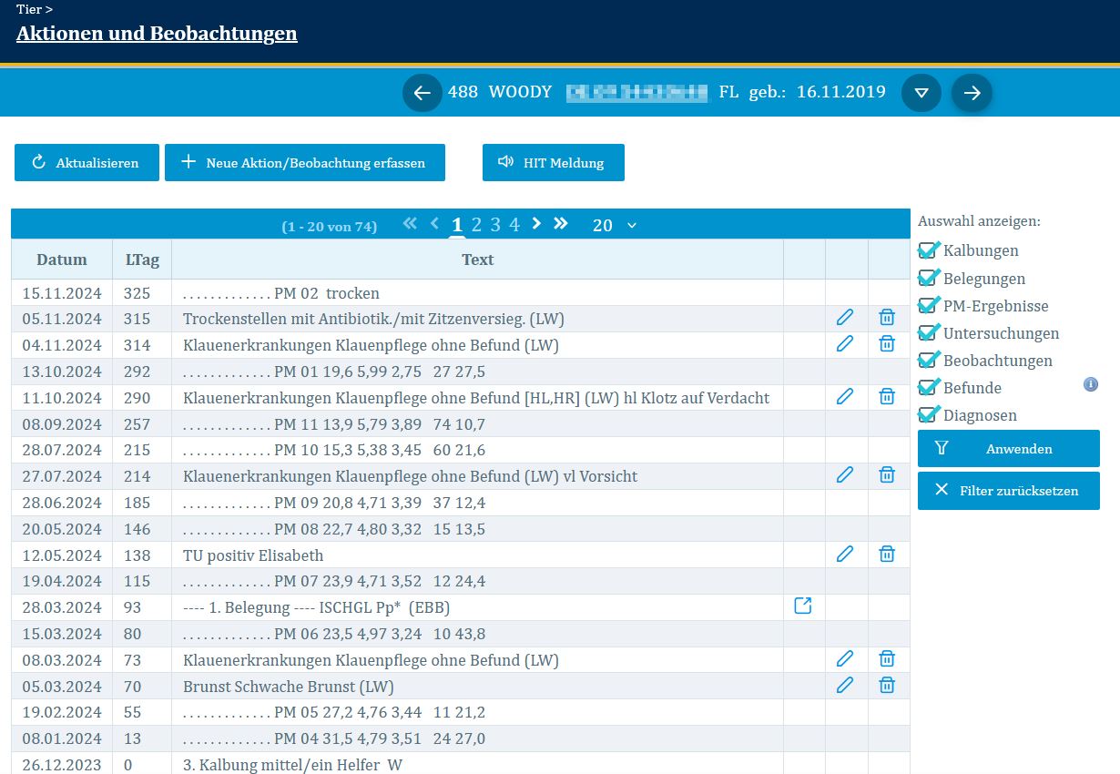This screenshot has width=1120, height=774.
Task: Jump to last page of results
Action: tap(561, 224)
